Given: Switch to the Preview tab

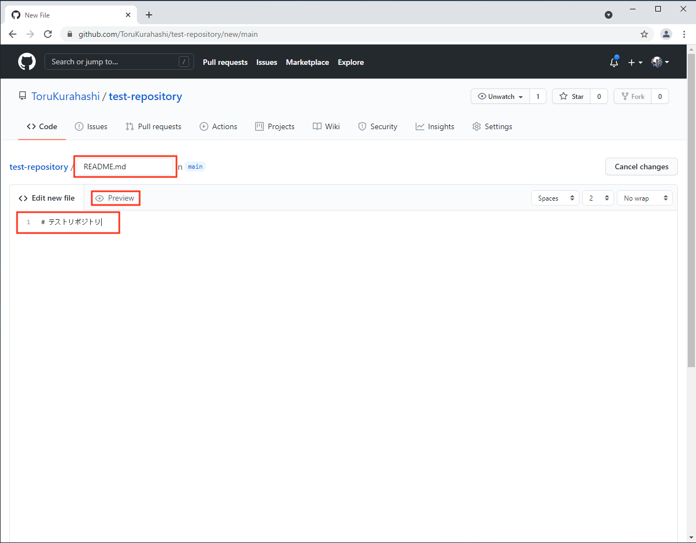Looking at the screenshot, I should (x=115, y=198).
